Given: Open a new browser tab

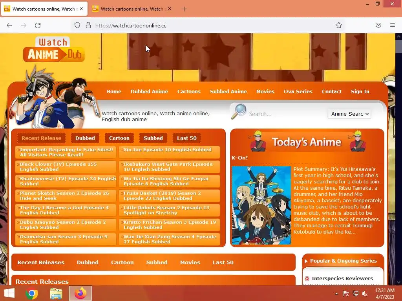Looking at the screenshot, I should pyautogui.click(x=184, y=9).
